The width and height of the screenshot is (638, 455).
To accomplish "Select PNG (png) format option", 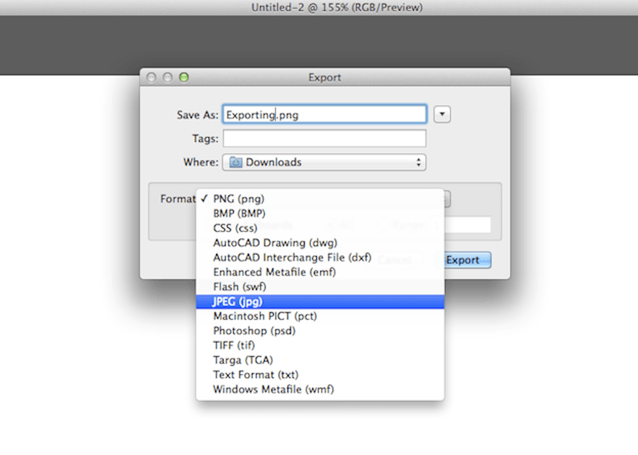I will pos(239,199).
